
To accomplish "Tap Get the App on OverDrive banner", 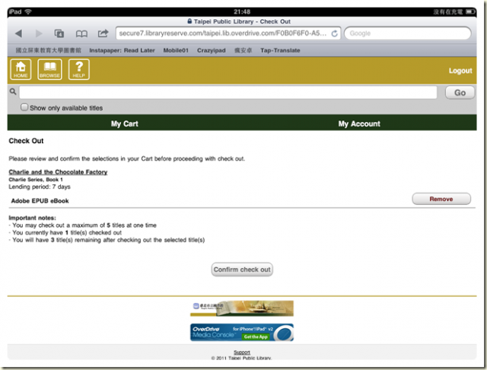I will [256, 337].
